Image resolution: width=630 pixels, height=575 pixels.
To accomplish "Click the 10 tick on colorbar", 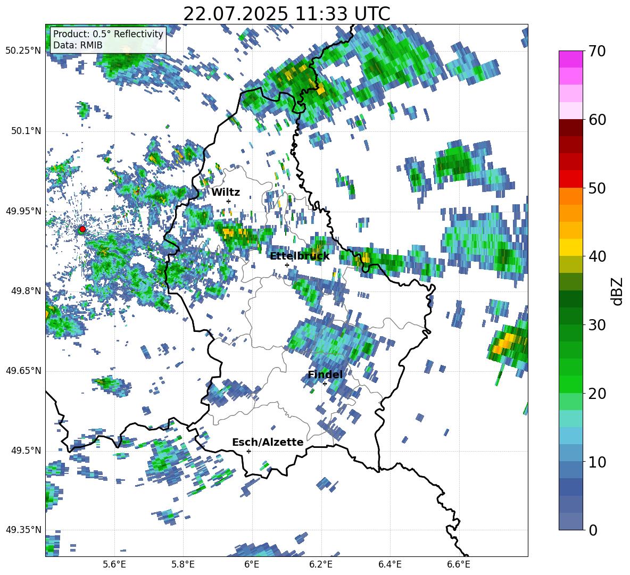I will click(x=598, y=462).
